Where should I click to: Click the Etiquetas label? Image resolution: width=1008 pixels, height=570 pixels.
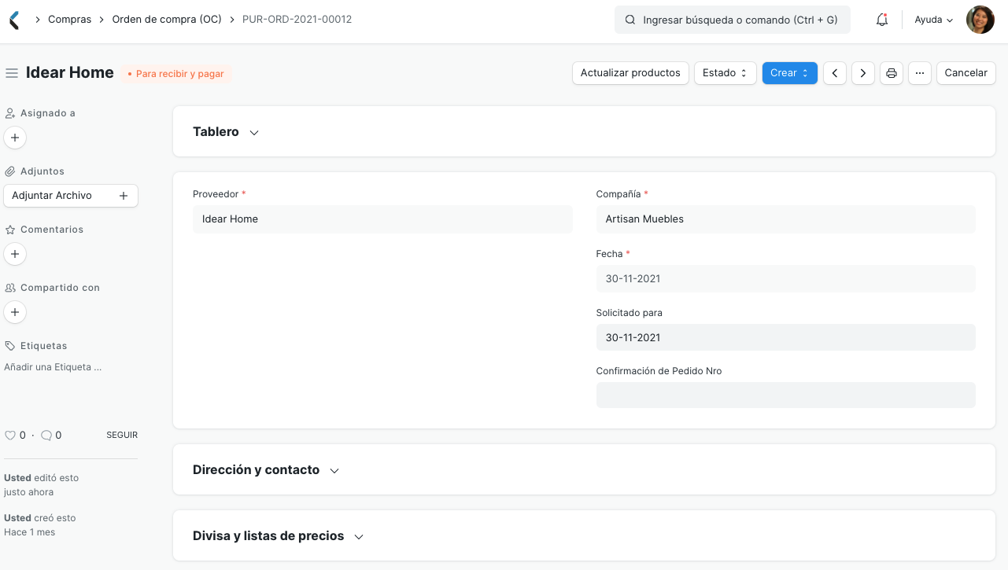click(x=43, y=346)
